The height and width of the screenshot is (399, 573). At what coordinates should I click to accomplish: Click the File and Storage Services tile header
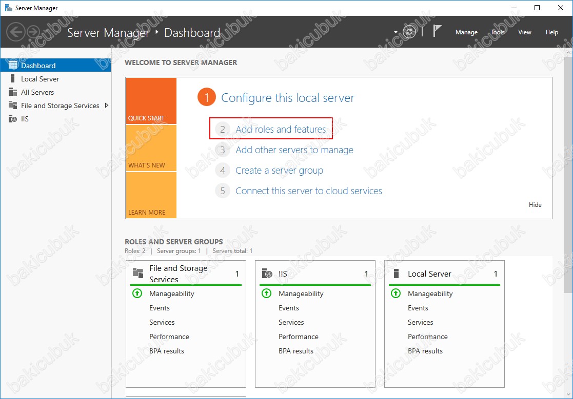pyautogui.click(x=186, y=274)
